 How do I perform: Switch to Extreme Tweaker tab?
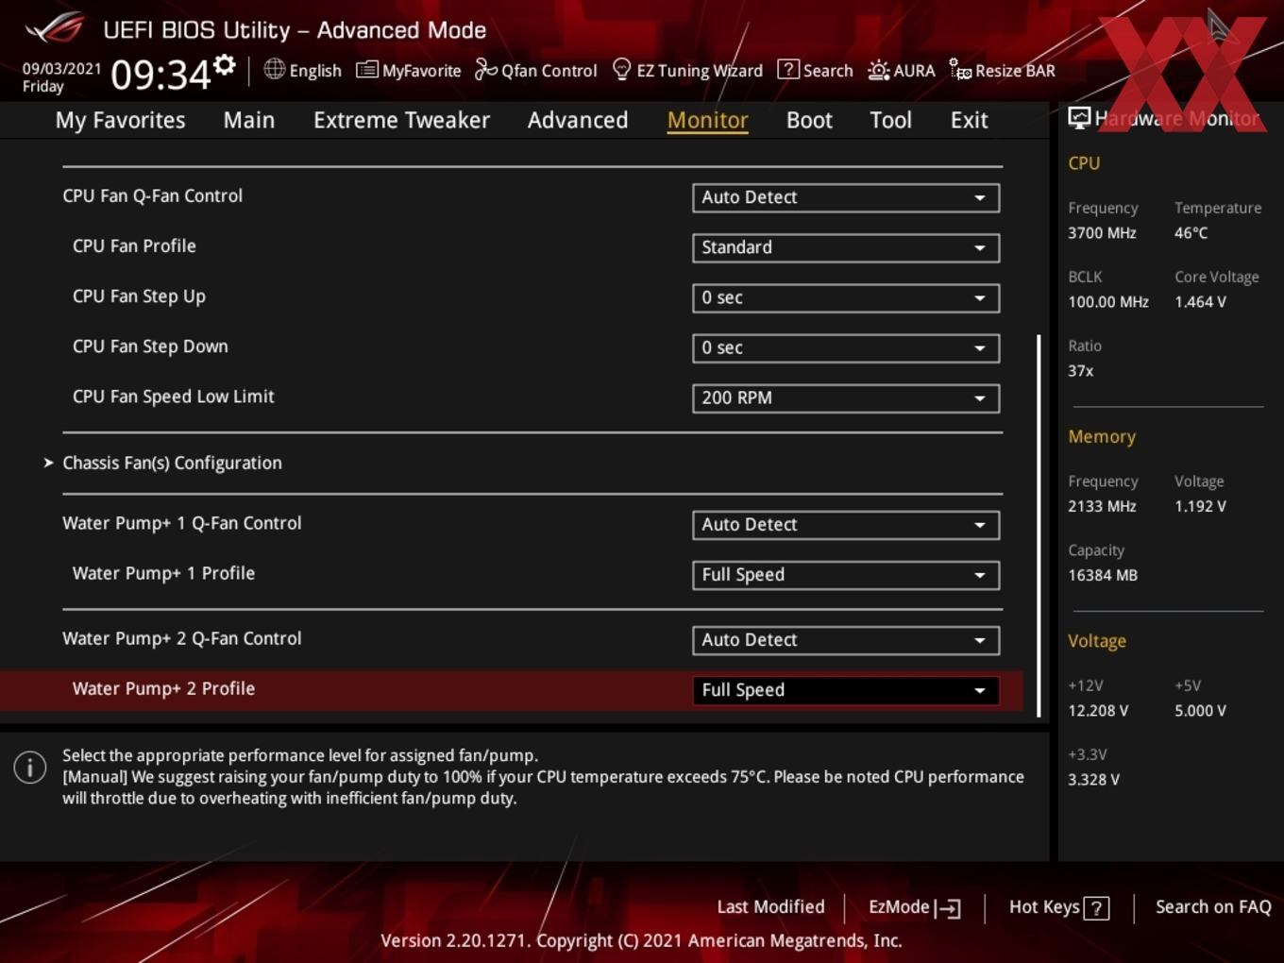click(x=401, y=120)
